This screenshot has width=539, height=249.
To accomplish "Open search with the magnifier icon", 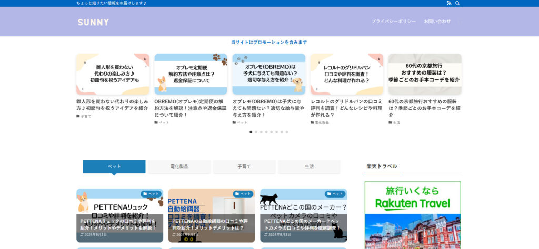I will [457, 3].
